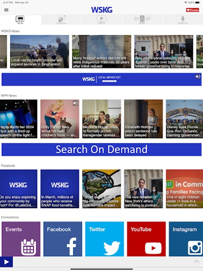Tap the Facebook section heading

pyautogui.click(x=8, y=166)
